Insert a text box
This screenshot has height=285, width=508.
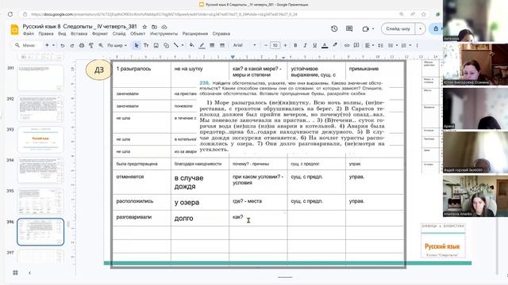pos(146,46)
